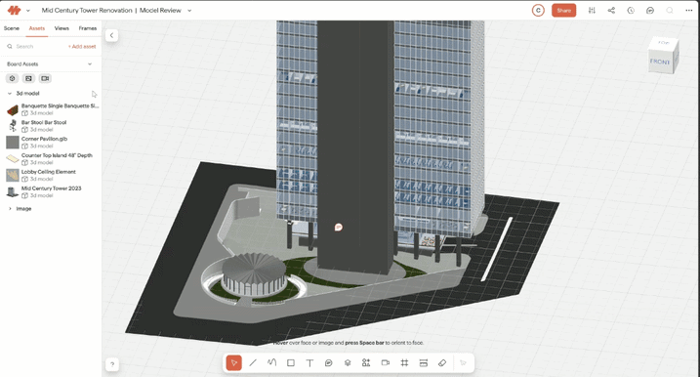Screen dimensions: 700x377
Task: Click the assets Search field
Action: (35, 47)
